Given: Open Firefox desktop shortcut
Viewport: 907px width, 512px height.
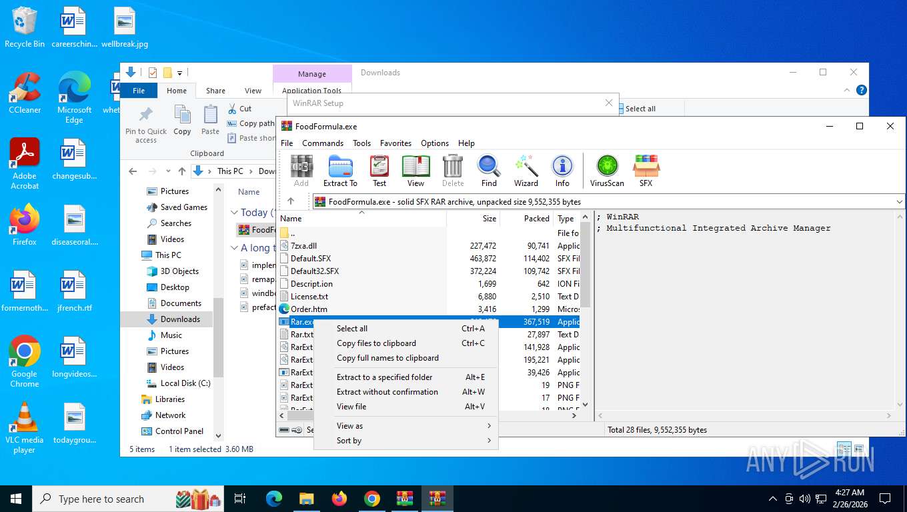Looking at the screenshot, I should click(25, 225).
